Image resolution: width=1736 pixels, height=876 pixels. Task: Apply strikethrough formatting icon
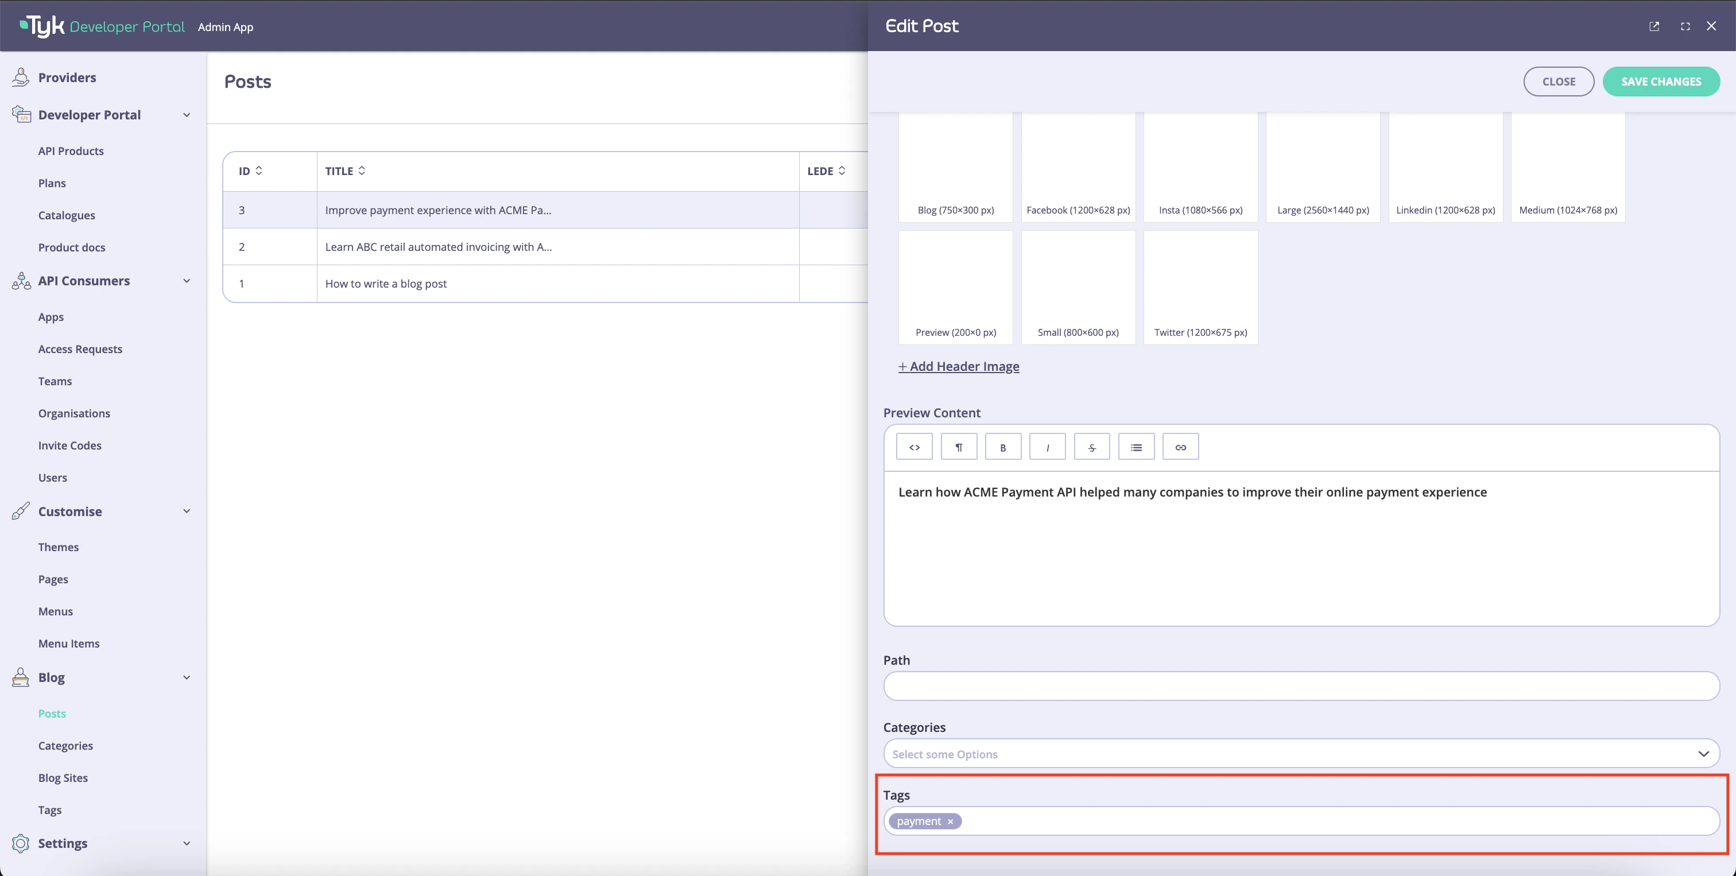click(x=1092, y=446)
